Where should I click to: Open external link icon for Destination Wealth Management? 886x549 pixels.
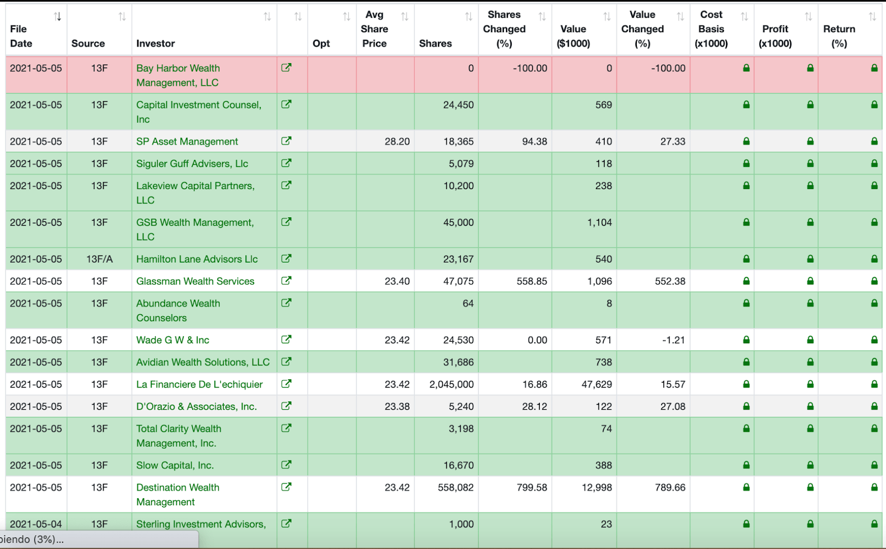pos(286,487)
